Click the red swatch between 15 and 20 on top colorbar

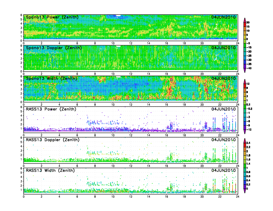(x=245, y=24)
